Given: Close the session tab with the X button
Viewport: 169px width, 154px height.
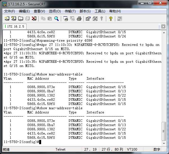Looking at the screenshot, I should coord(163,27).
